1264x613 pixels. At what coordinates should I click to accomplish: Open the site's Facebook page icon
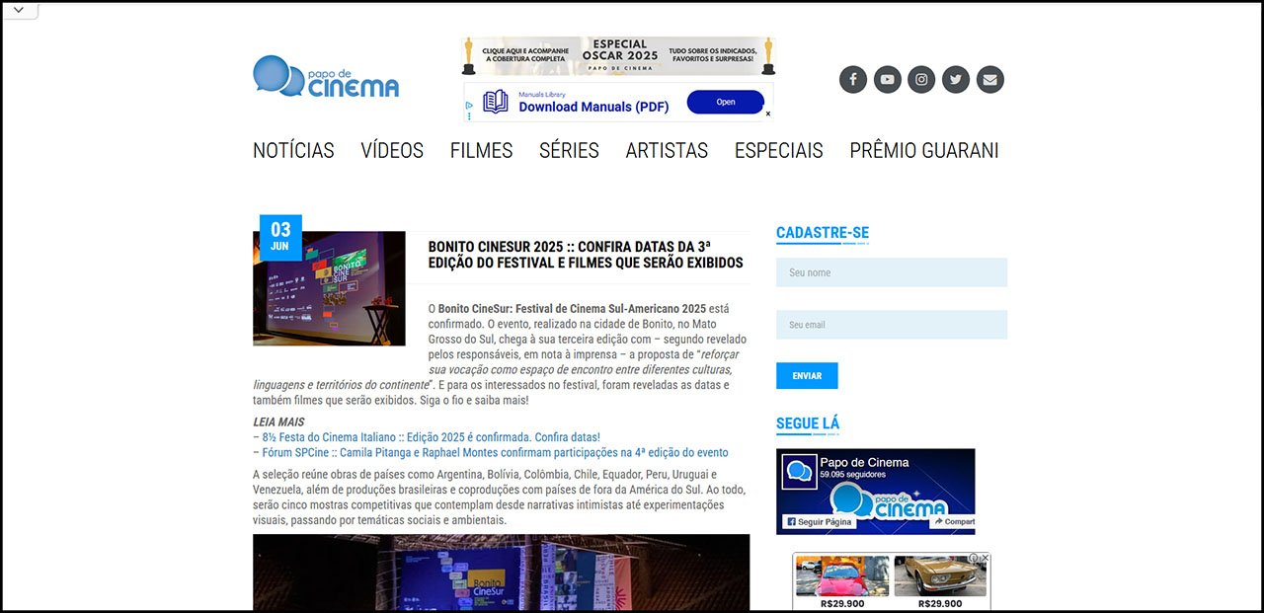click(x=852, y=79)
